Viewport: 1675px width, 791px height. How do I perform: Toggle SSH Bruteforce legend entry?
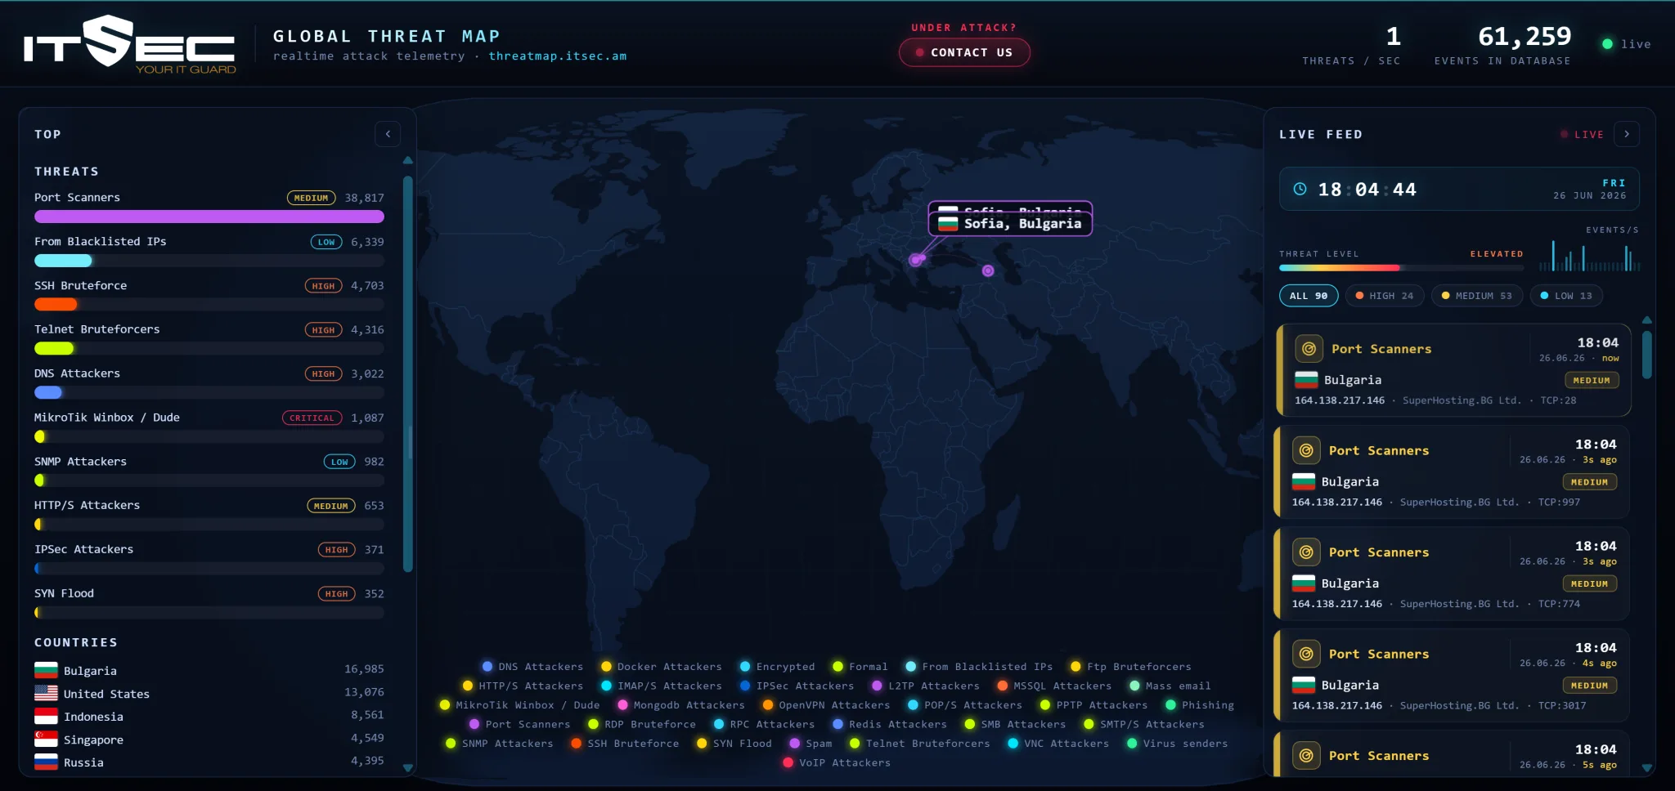pyautogui.click(x=625, y=744)
